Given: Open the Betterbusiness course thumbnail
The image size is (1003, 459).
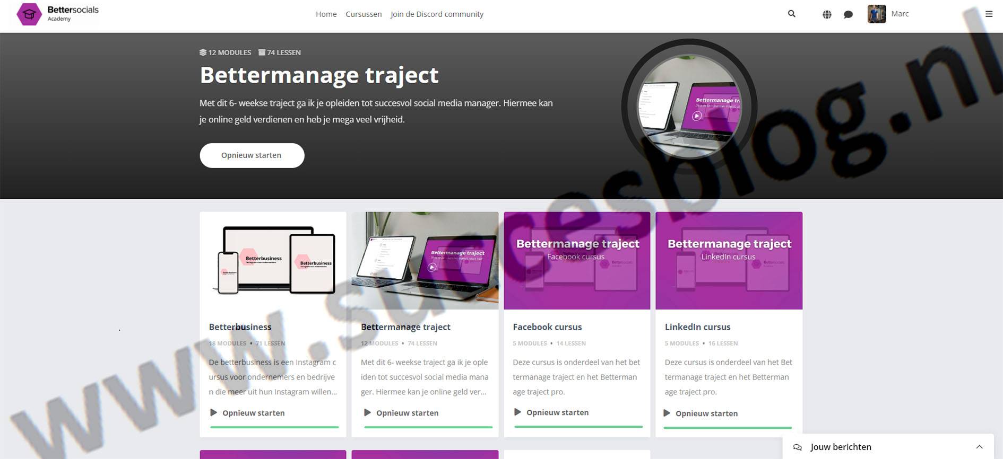Looking at the screenshot, I should (x=273, y=260).
